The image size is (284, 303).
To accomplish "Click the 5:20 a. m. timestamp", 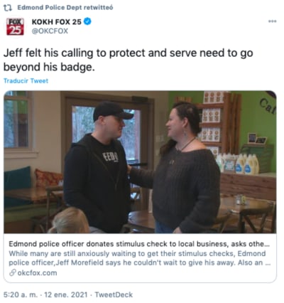I will pyautogui.click(x=21, y=294).
